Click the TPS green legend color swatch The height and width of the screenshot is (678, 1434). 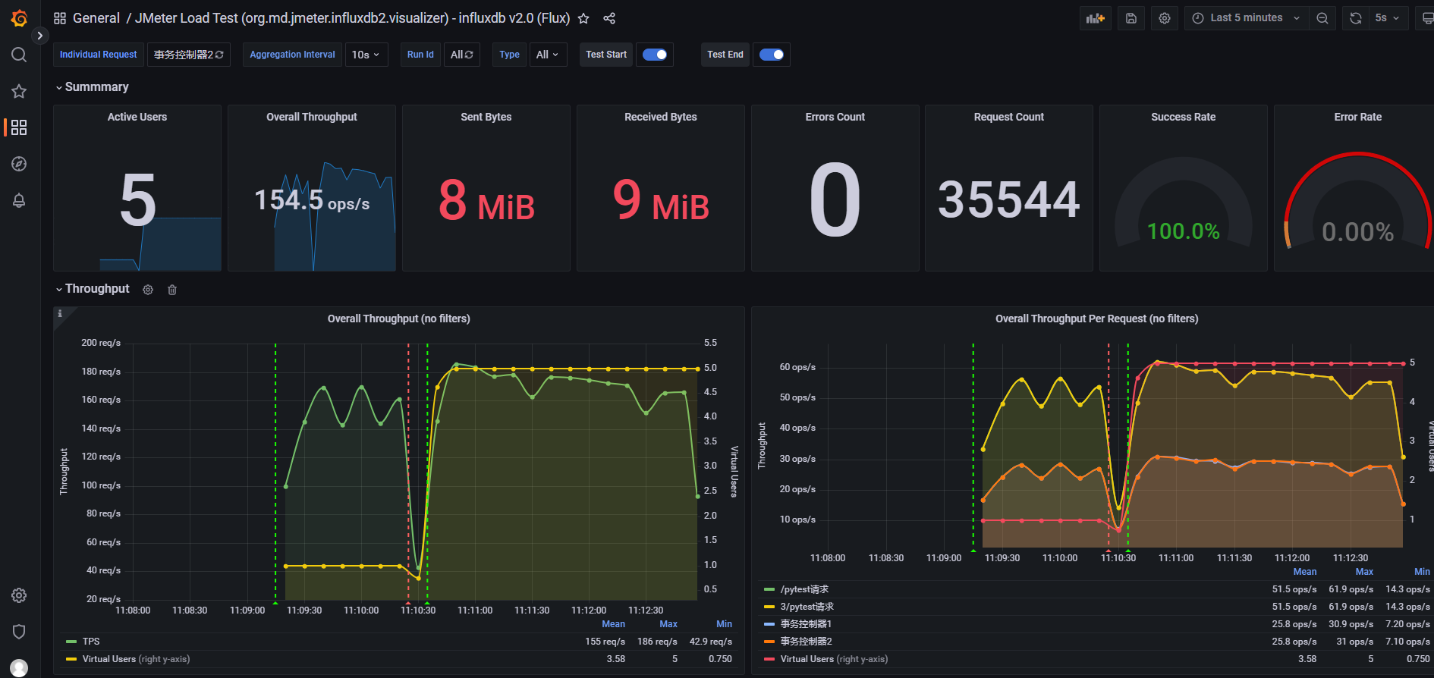(71, 642)
